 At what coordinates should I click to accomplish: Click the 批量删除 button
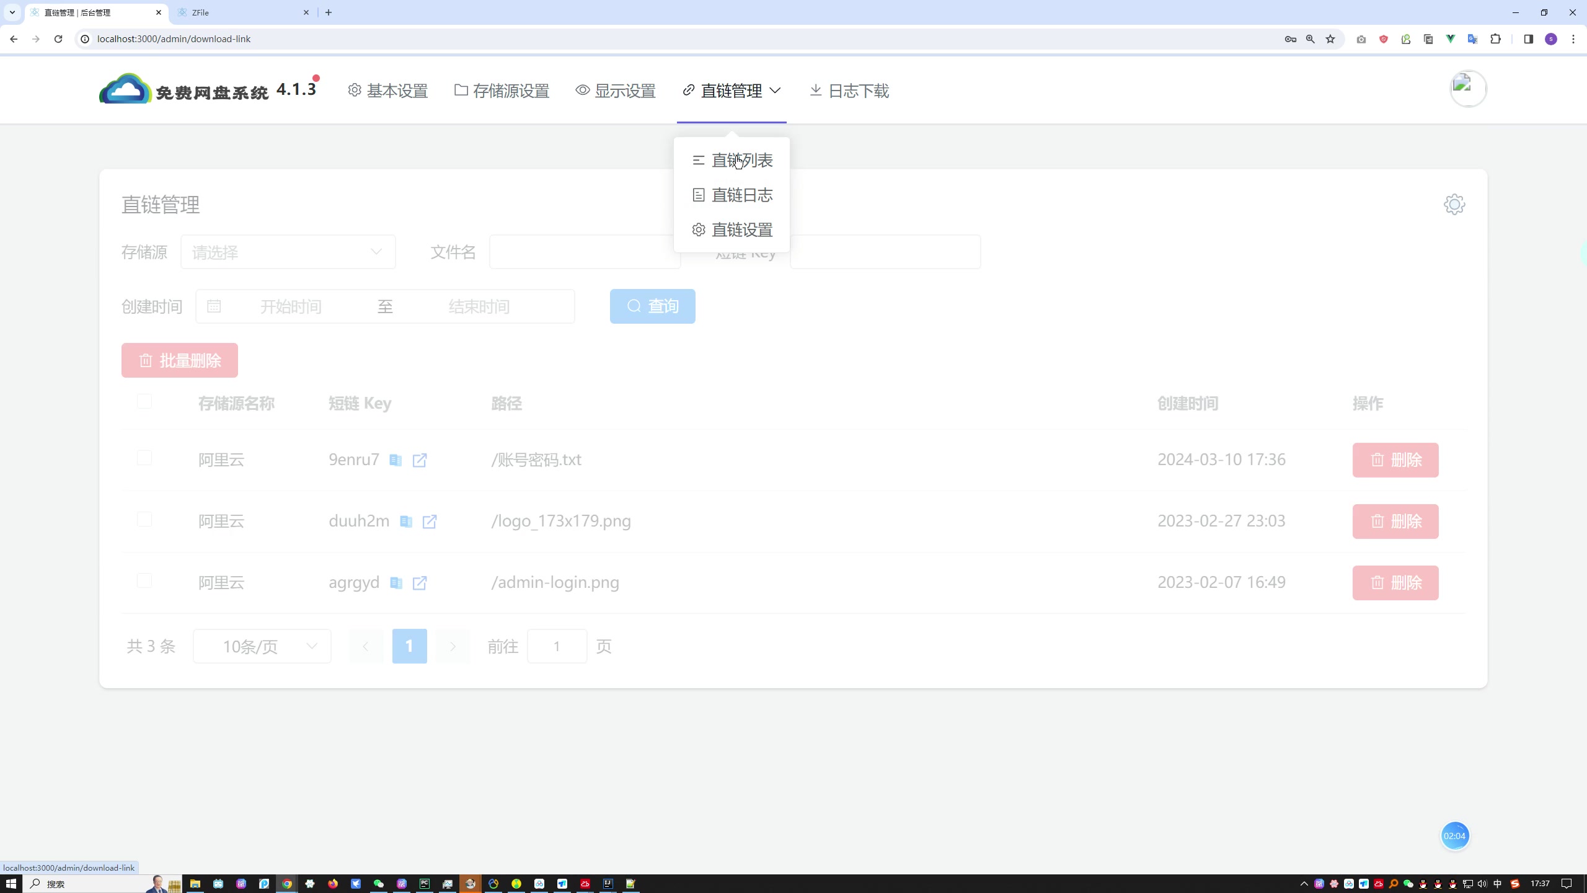pos(180,360)
